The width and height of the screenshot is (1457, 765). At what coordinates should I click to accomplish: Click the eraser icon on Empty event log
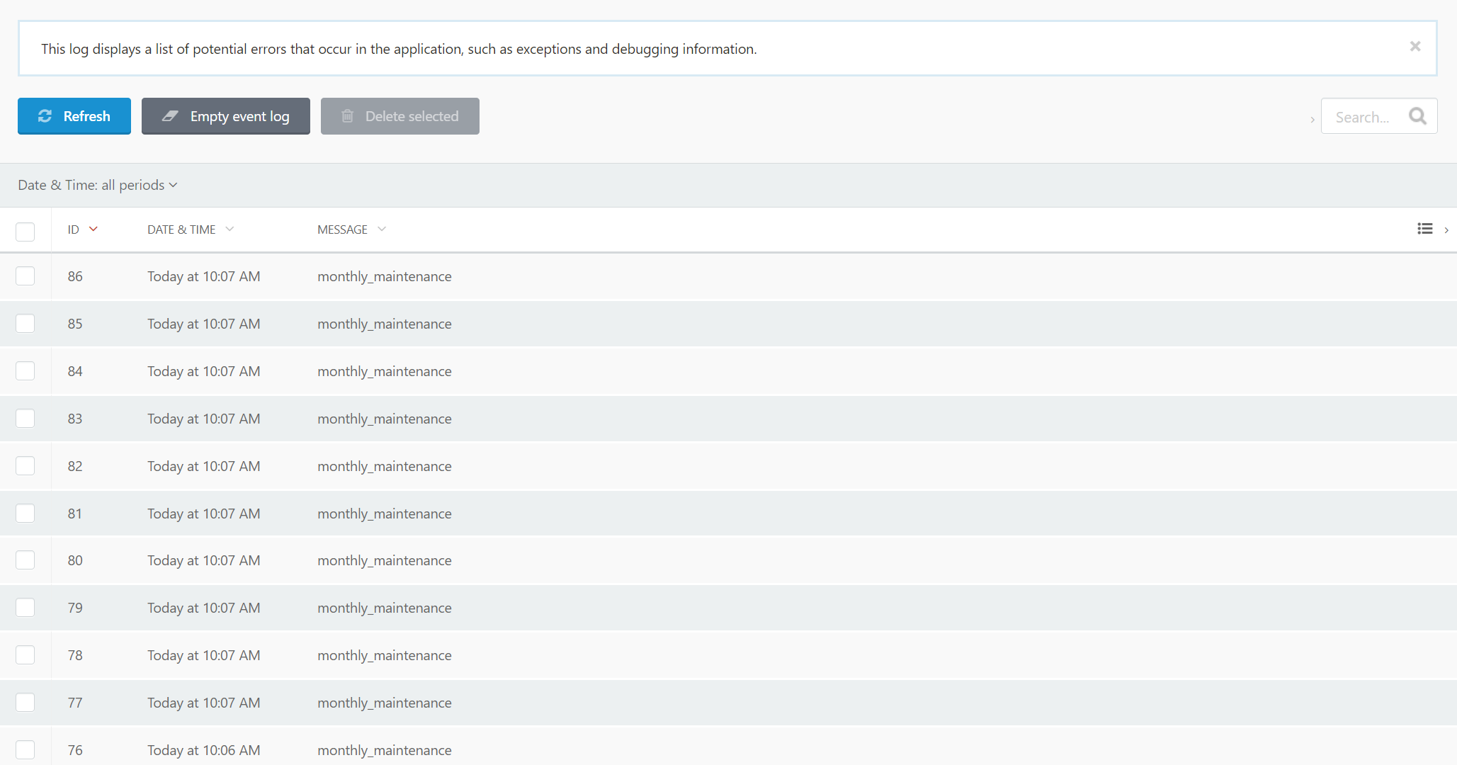pos(170,115)
